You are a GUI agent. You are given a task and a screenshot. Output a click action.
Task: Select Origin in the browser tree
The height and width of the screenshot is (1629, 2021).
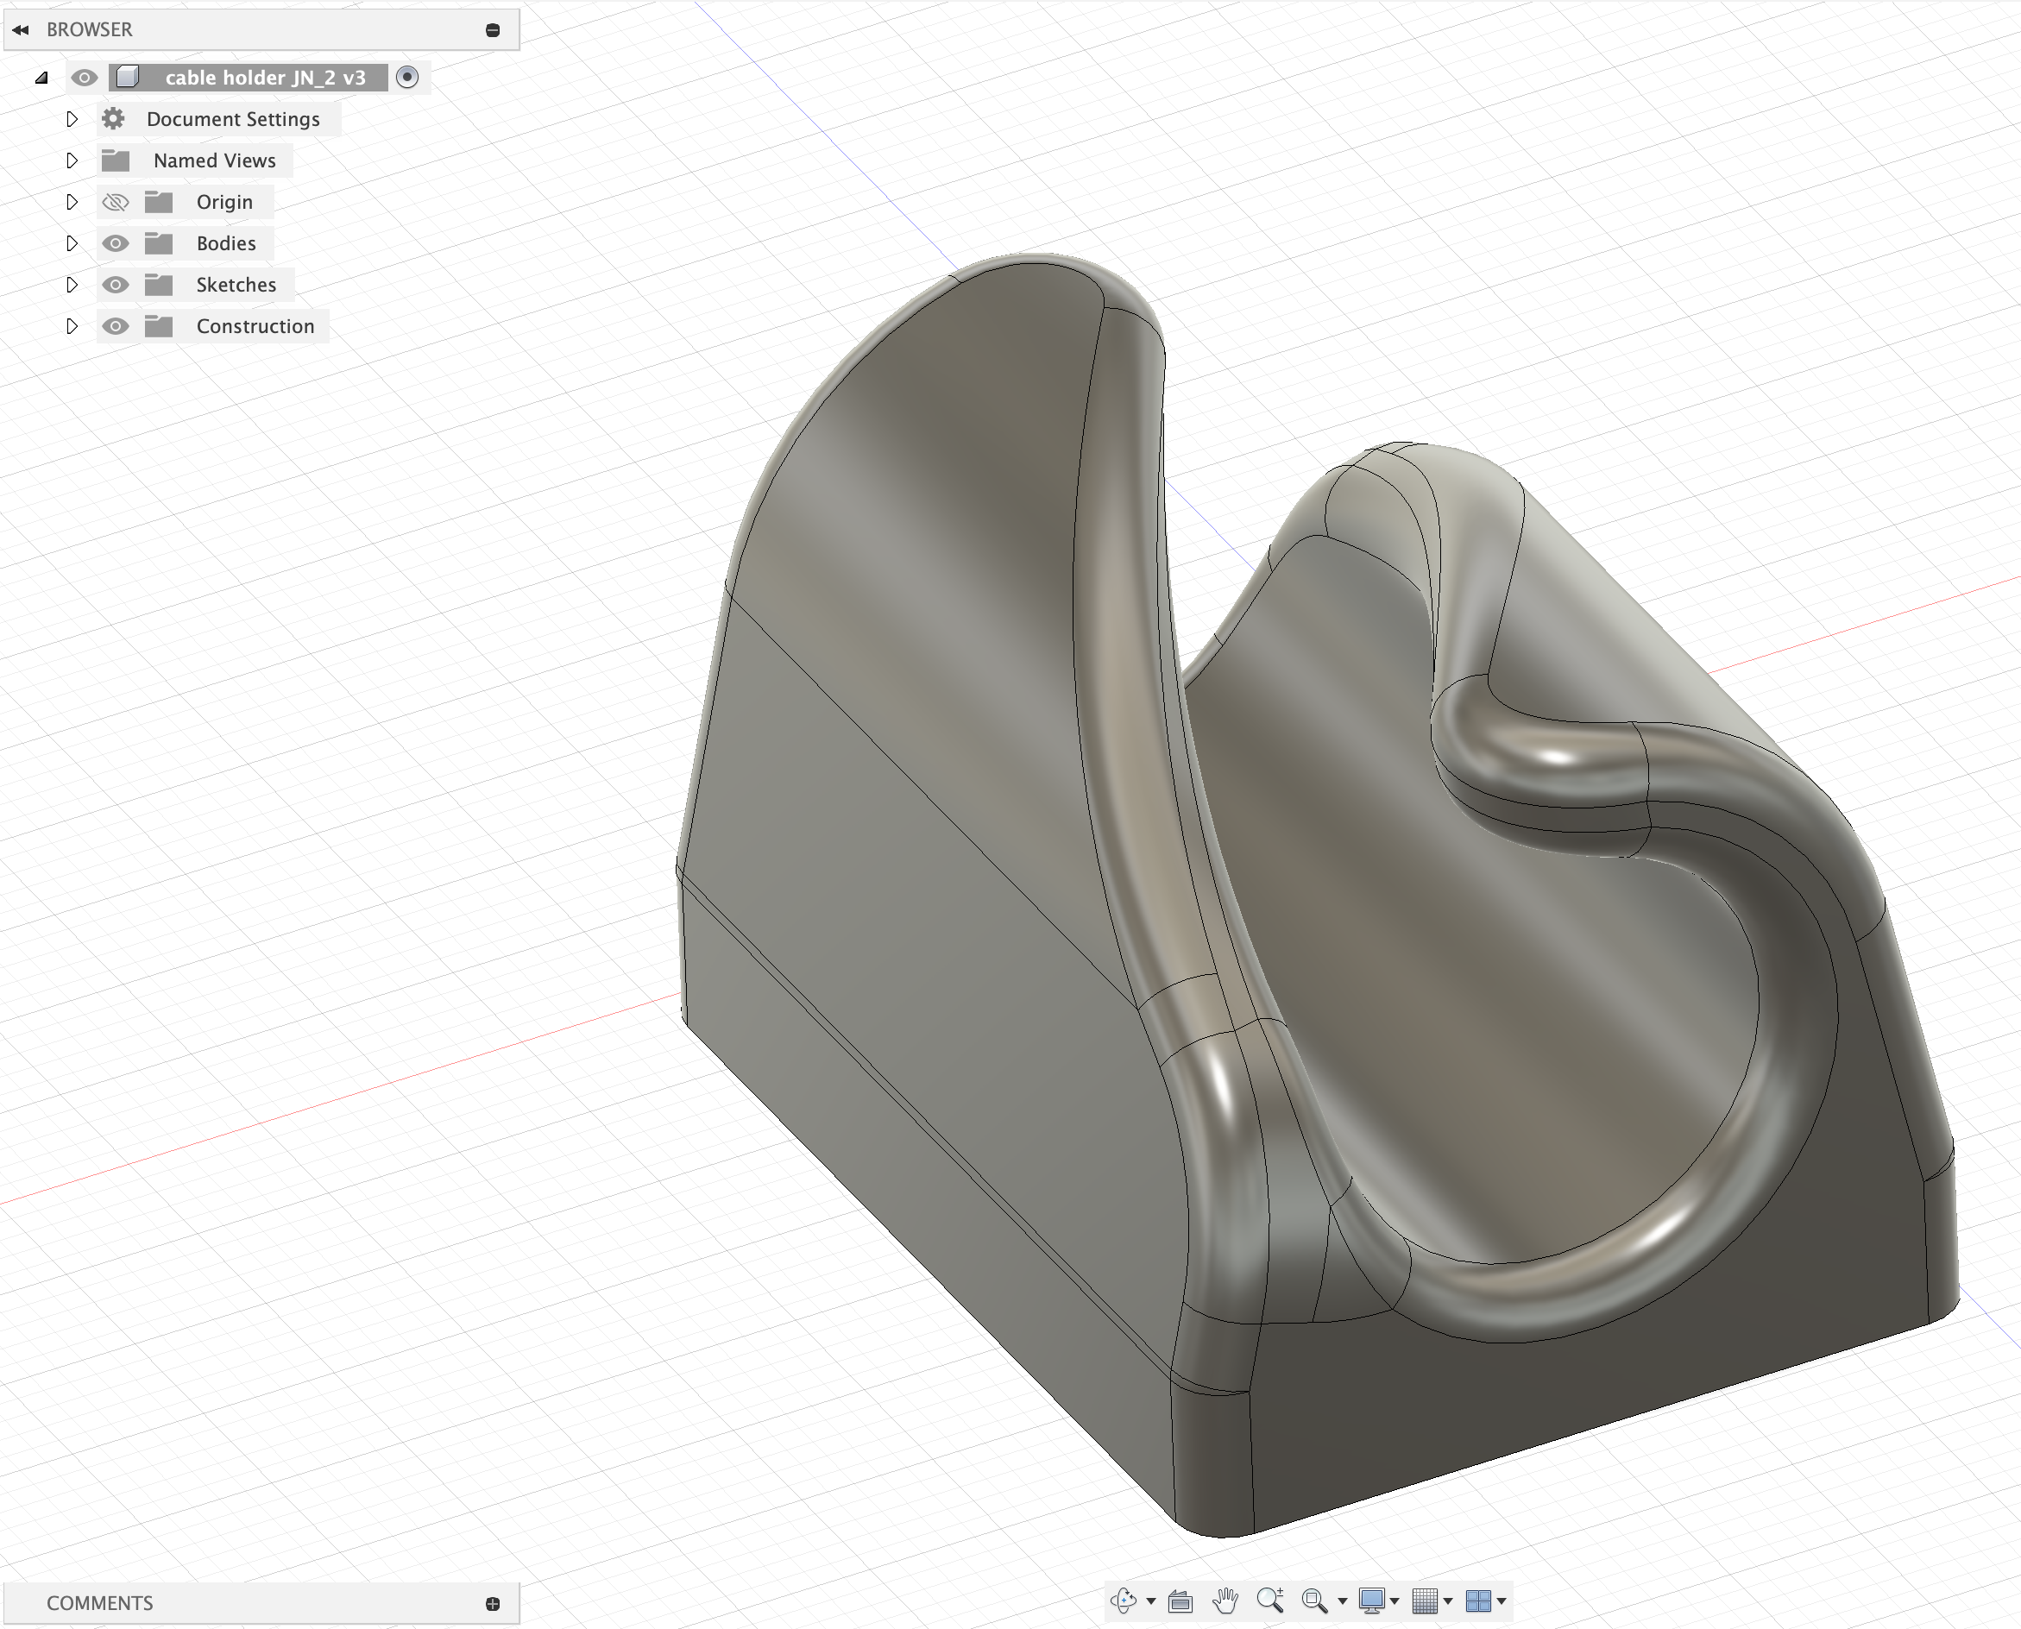coord(224,202)
